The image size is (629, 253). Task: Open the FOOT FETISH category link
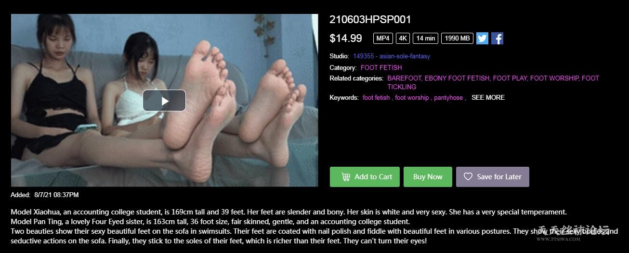point(381,67)
